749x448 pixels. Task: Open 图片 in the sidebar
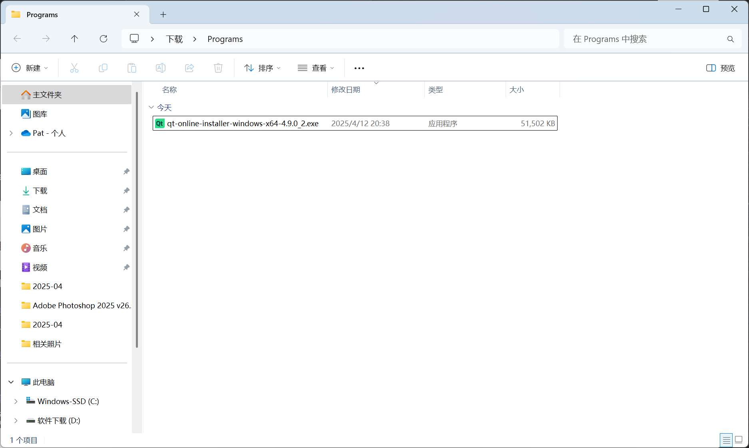tap(40, 229)
